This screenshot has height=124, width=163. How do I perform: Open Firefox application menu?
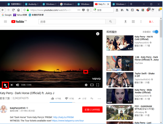point(159,10)
